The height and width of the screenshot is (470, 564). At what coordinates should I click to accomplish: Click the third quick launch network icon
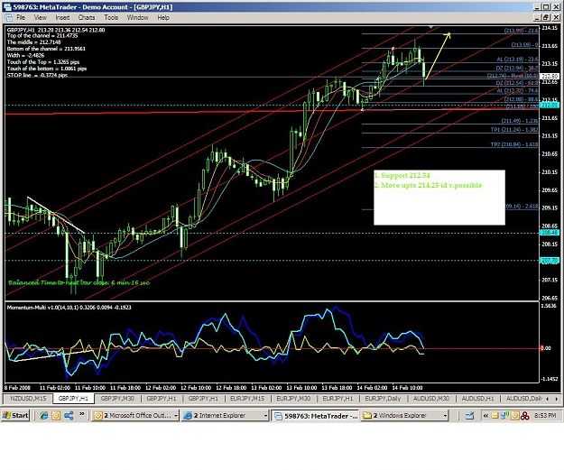(x=69, y=416)
